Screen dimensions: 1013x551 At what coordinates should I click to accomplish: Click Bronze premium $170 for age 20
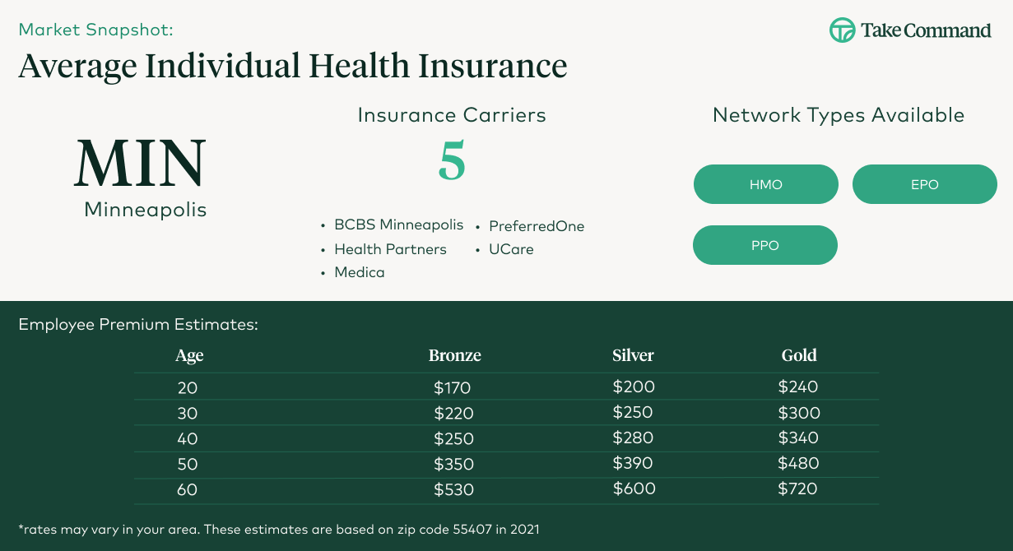452,387
